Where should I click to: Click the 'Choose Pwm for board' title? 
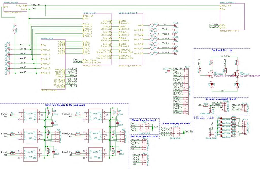pos(144,120)
